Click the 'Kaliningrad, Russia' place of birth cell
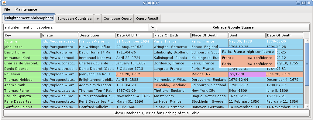This screenshot has width=313, height=120. (x=172, y=58)
